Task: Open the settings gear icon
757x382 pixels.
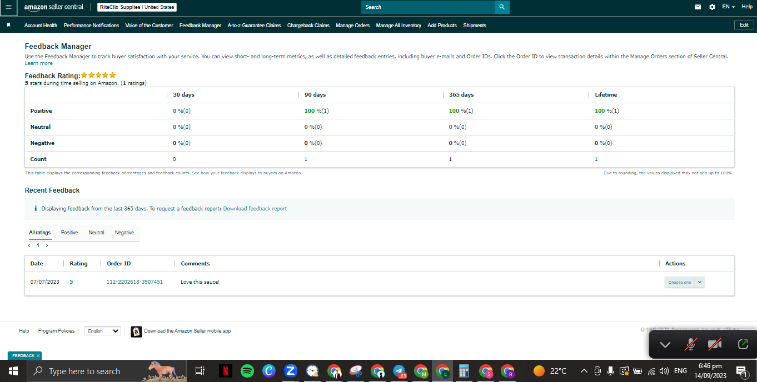Action: pyautogui.click(x=713, y=7)
